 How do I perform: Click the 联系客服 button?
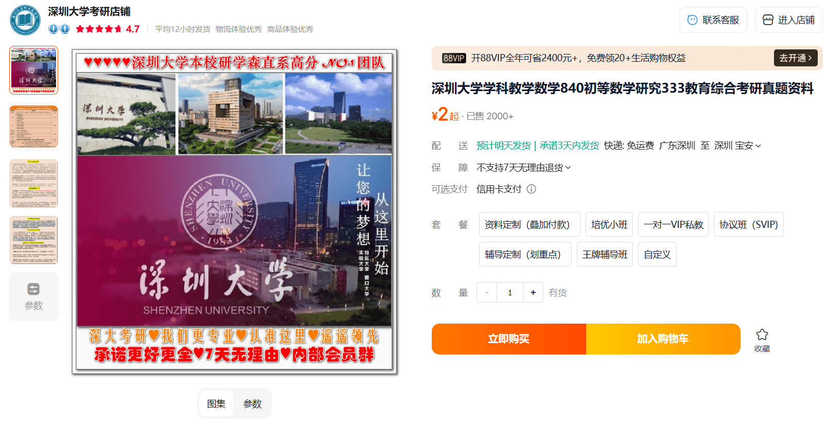point(713,20)
